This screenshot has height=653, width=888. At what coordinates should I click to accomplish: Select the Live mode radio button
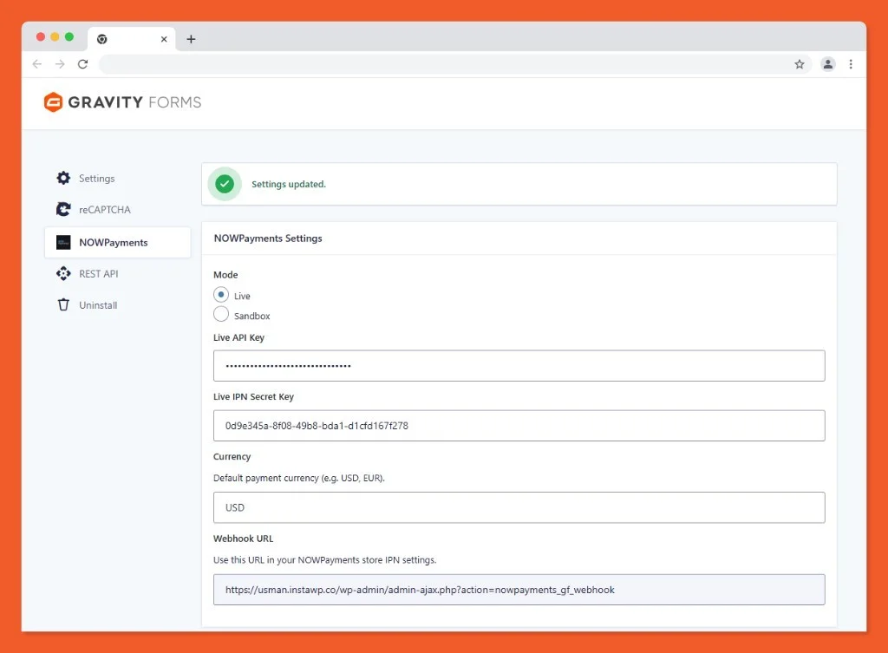click(x=221, y=295)
